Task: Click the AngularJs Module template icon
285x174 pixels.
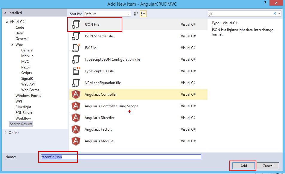Action: click(76, 141)
